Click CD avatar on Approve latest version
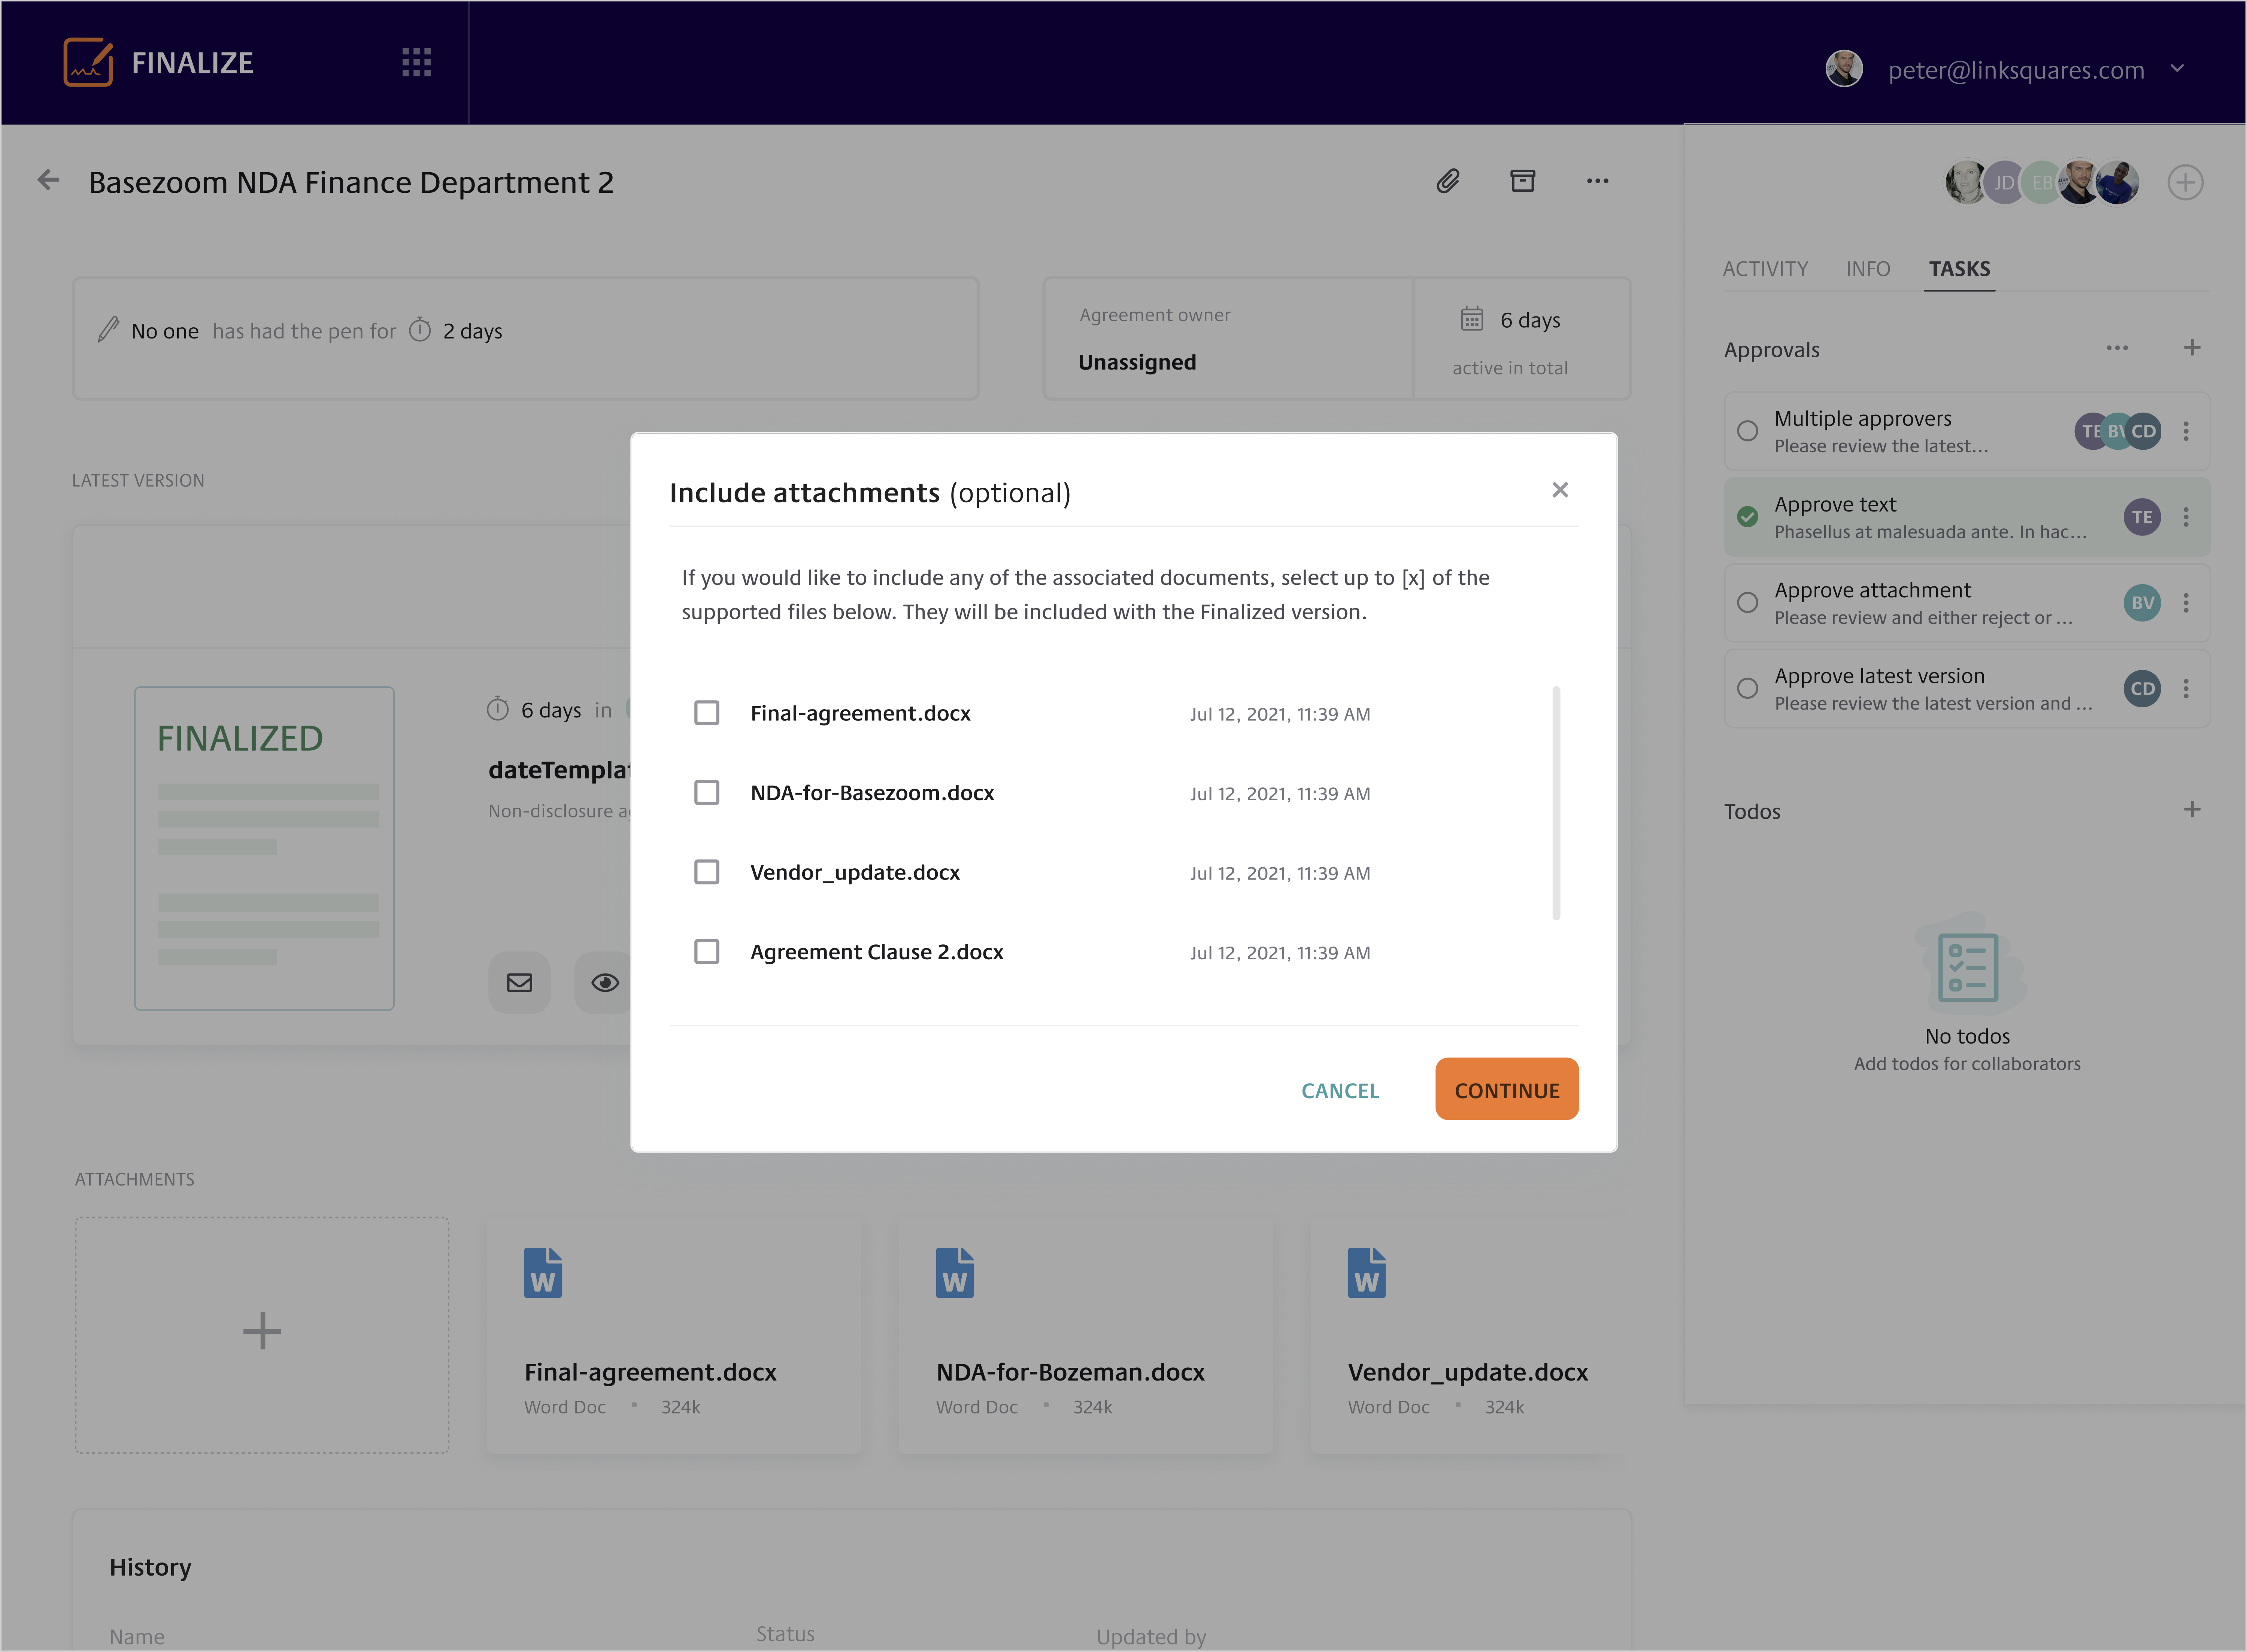 [2142, 689]
